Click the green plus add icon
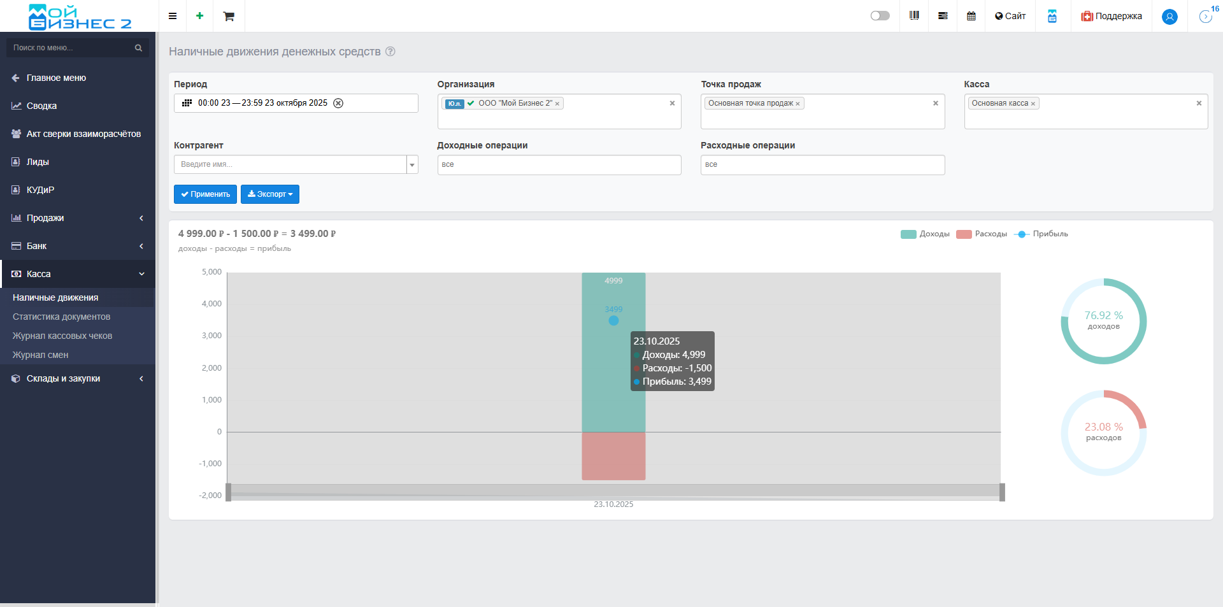 tap(200, 16)
